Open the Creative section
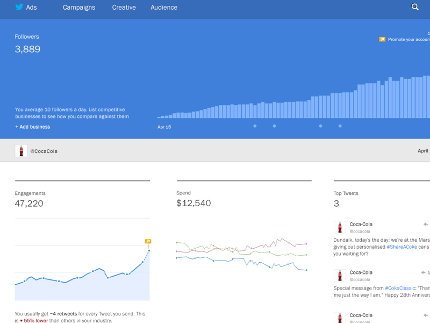 pyautogui.click(x=124, y=8)
